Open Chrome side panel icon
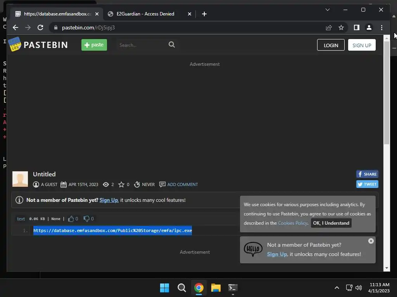397x297 pixels. tap(357, 27)
